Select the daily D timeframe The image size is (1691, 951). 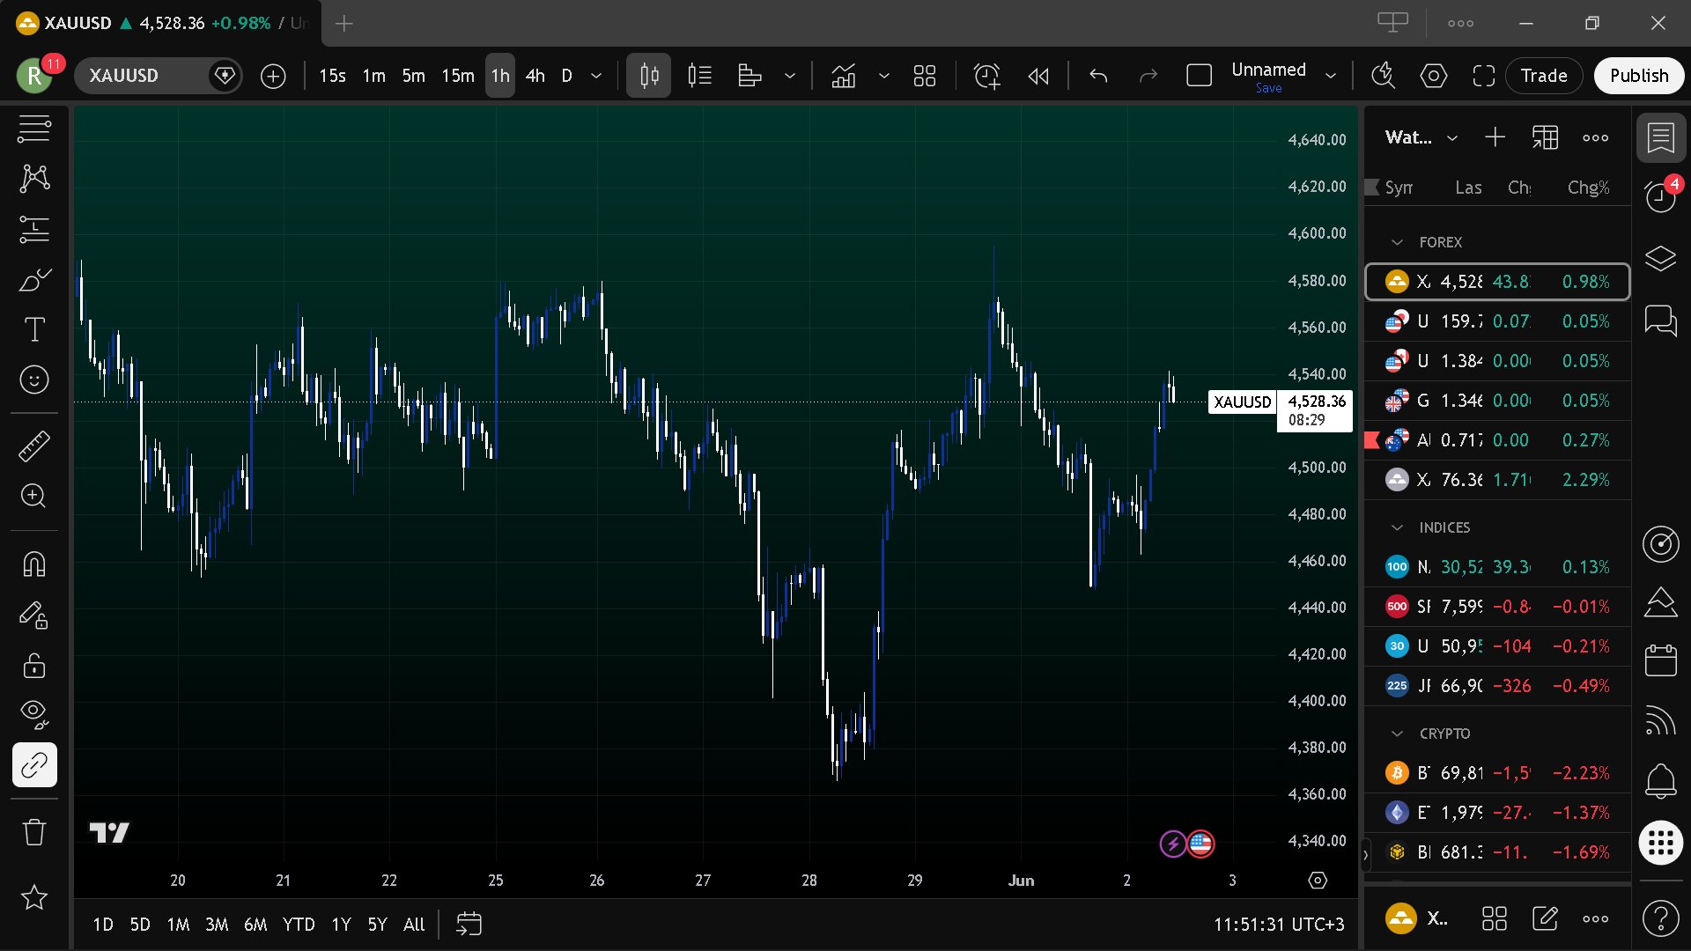tap(567, 76)
